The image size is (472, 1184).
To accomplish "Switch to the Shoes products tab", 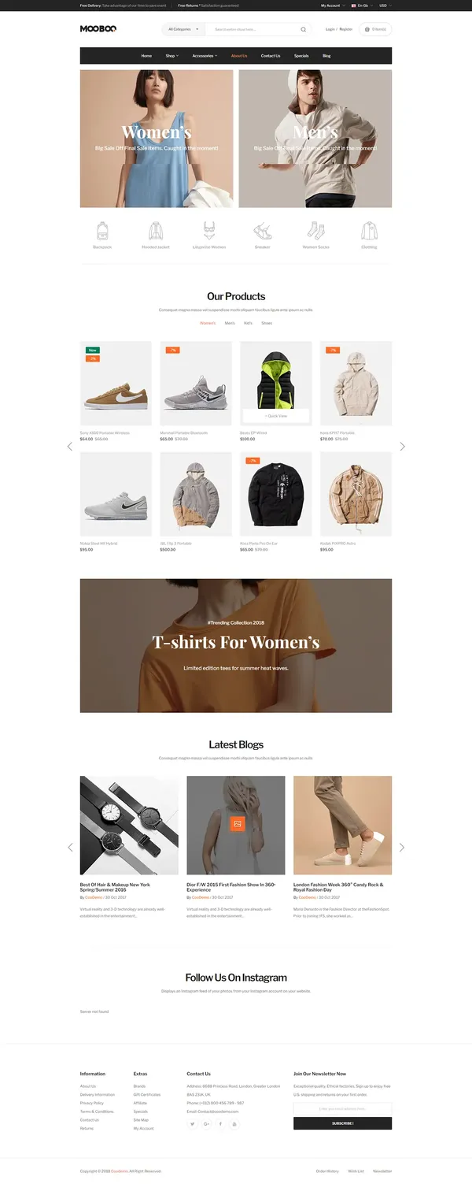I will [x=267, y=323].
